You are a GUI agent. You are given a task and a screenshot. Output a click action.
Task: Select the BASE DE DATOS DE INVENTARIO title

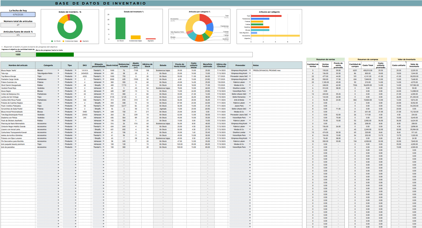(x=101, y=3)
